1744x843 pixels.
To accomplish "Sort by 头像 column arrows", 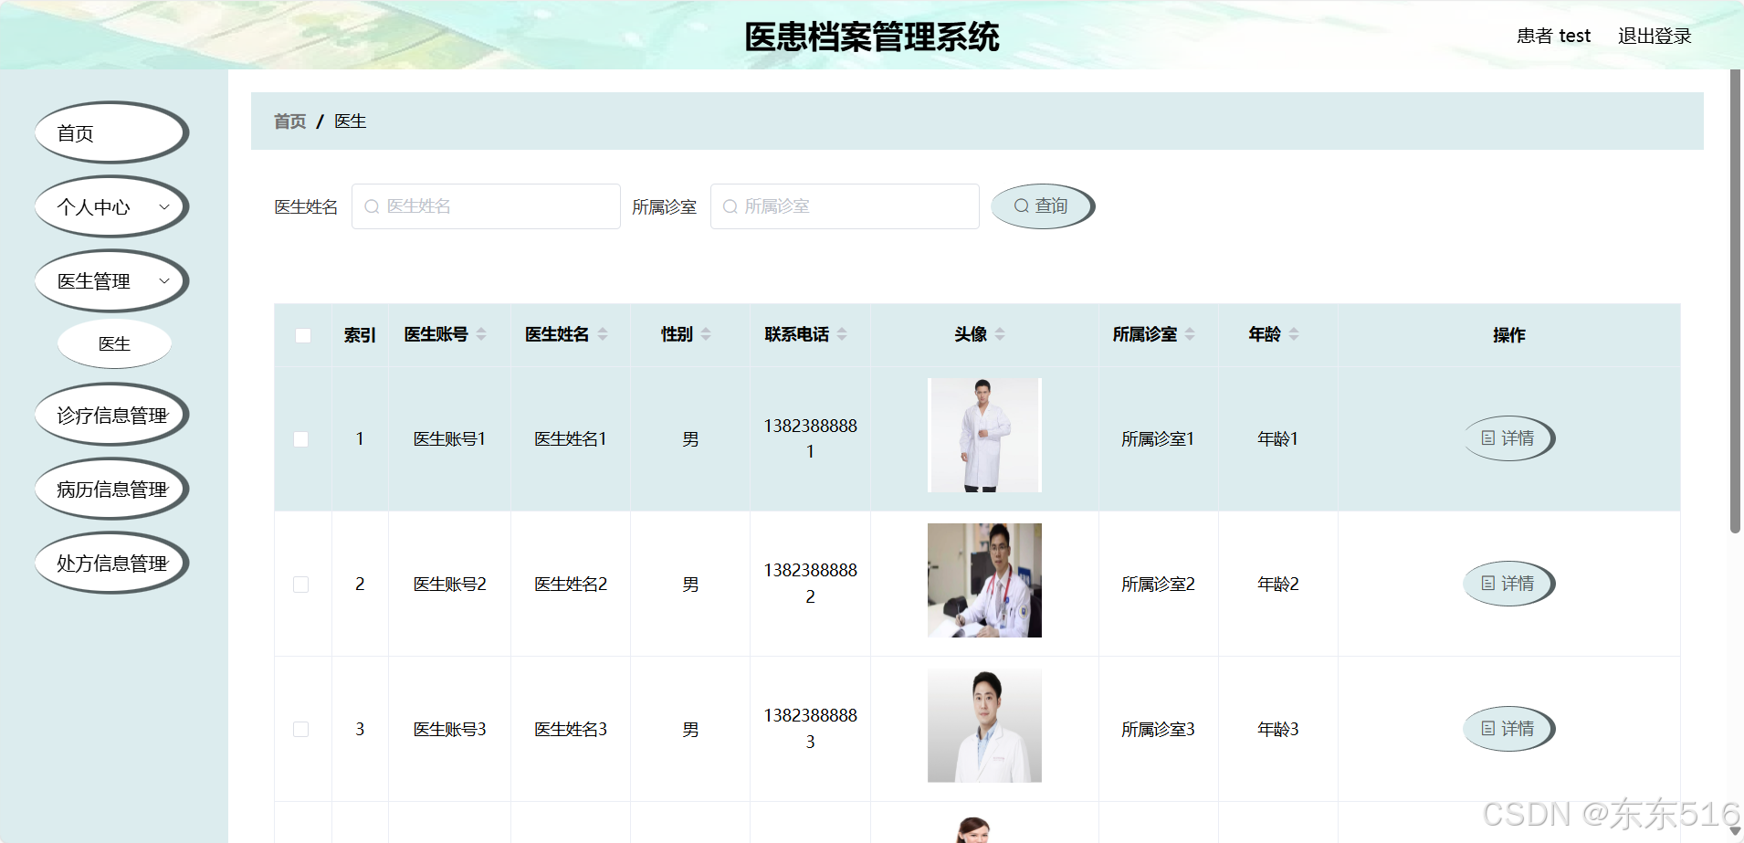I will (x=1000, y=334).
